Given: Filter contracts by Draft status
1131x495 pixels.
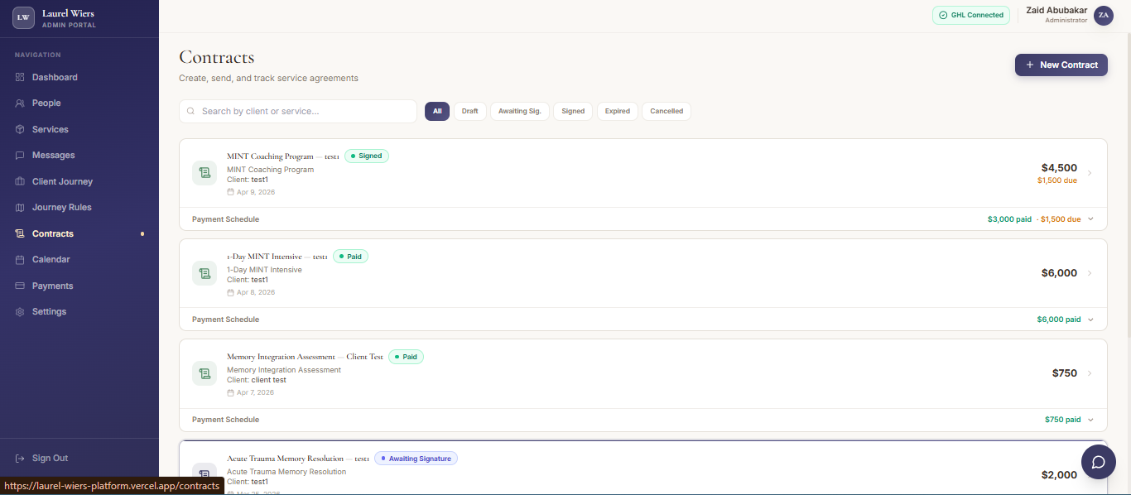Looking at the screenshot, I should click(469, 111).
